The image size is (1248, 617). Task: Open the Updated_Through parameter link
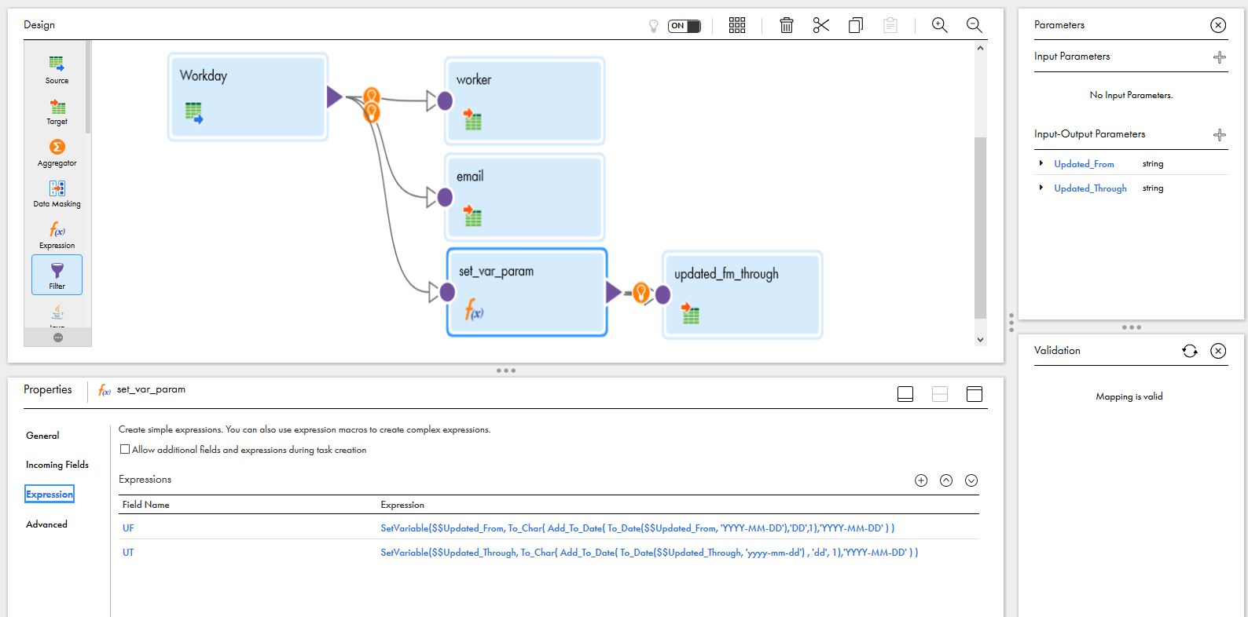tap(1090, 188)
